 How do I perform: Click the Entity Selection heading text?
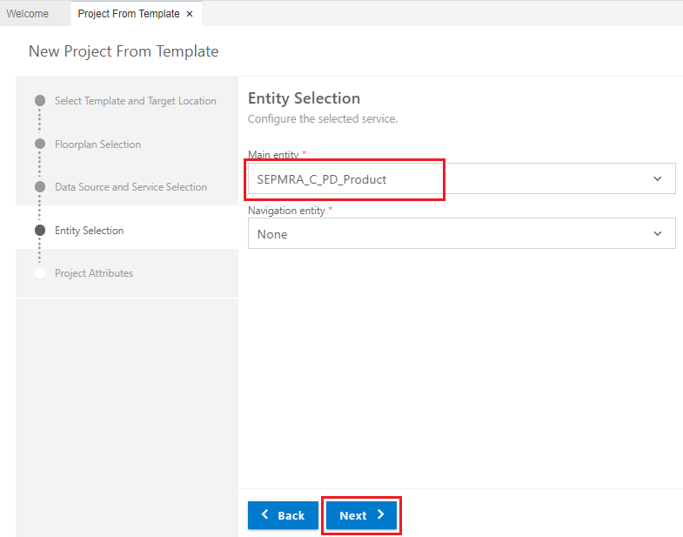304,98
